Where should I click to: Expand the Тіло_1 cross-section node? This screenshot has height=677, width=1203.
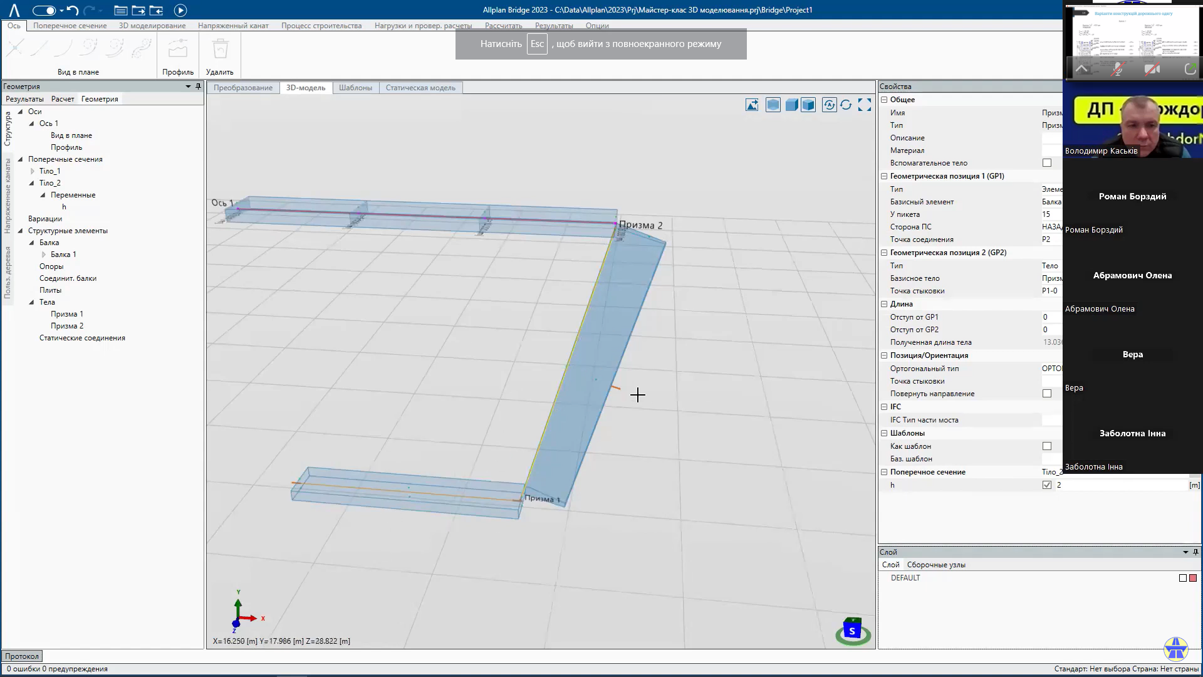[x=33, y=171]
